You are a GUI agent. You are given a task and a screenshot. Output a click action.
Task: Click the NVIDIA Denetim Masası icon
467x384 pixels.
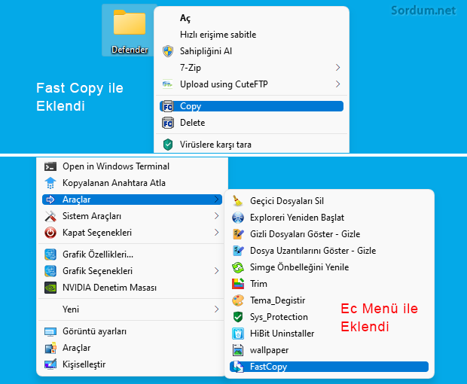(x=50, y=288)
